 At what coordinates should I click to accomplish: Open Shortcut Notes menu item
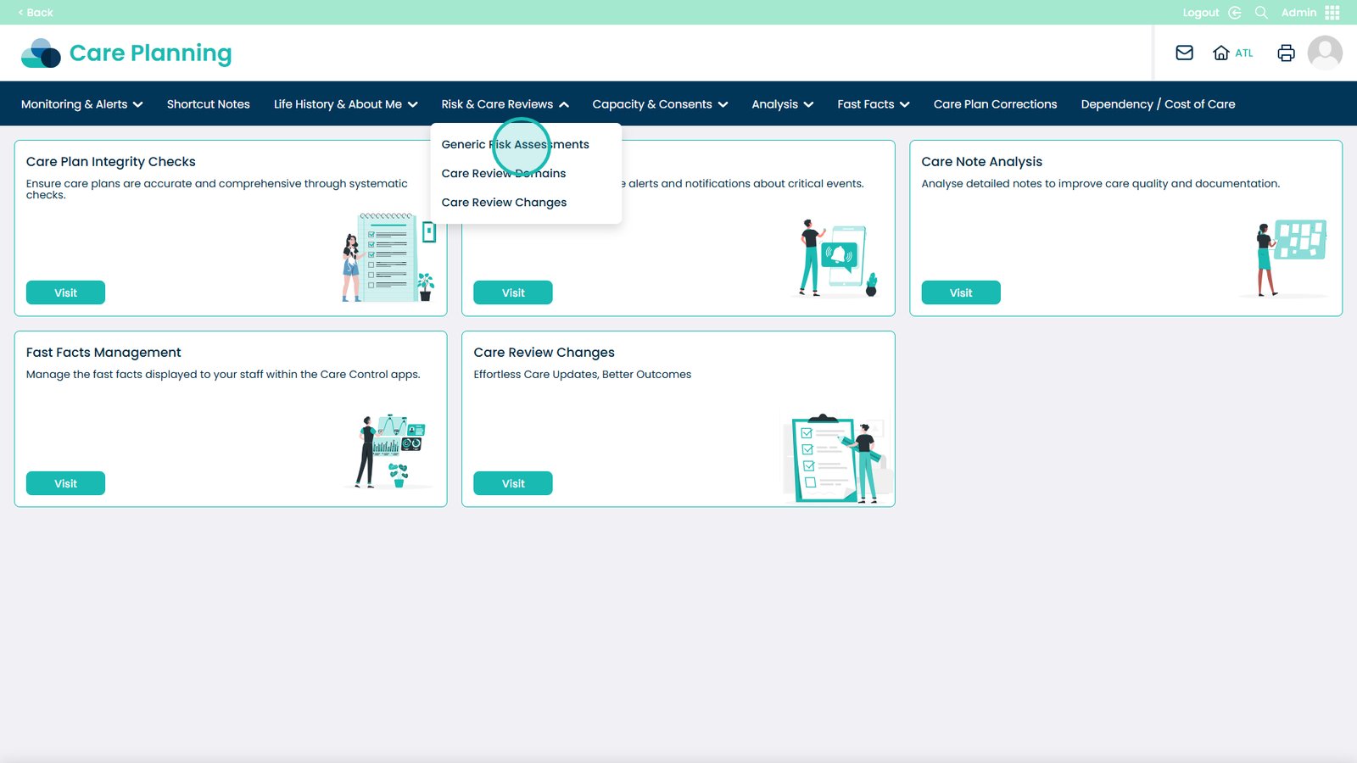209,104
